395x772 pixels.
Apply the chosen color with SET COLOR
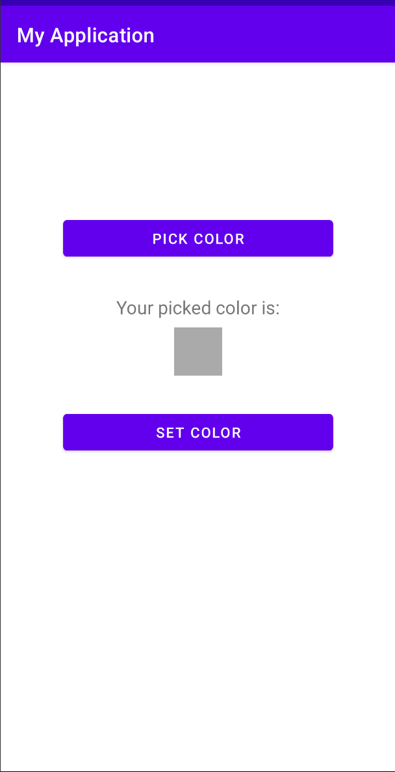(197, 432)
